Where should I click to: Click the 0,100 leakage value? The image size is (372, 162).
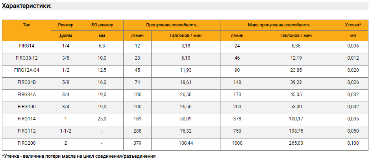click(353, 143)
